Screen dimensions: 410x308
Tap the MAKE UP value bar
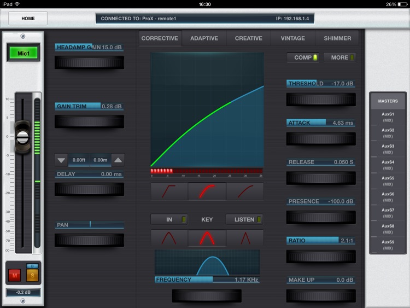coord(321,280)
